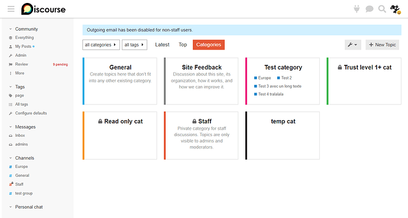
Task: Open the chat bubble icon
Action: (x=369, y=9)
